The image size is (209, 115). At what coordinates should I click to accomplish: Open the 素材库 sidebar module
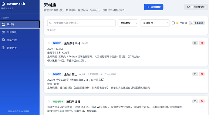tap(20, 24)
